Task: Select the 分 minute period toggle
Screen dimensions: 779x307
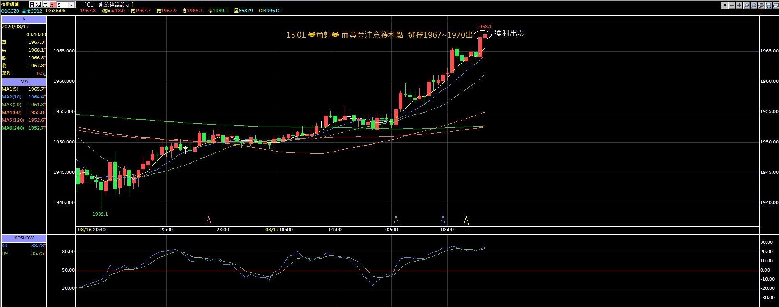Action: pos(52,5)
